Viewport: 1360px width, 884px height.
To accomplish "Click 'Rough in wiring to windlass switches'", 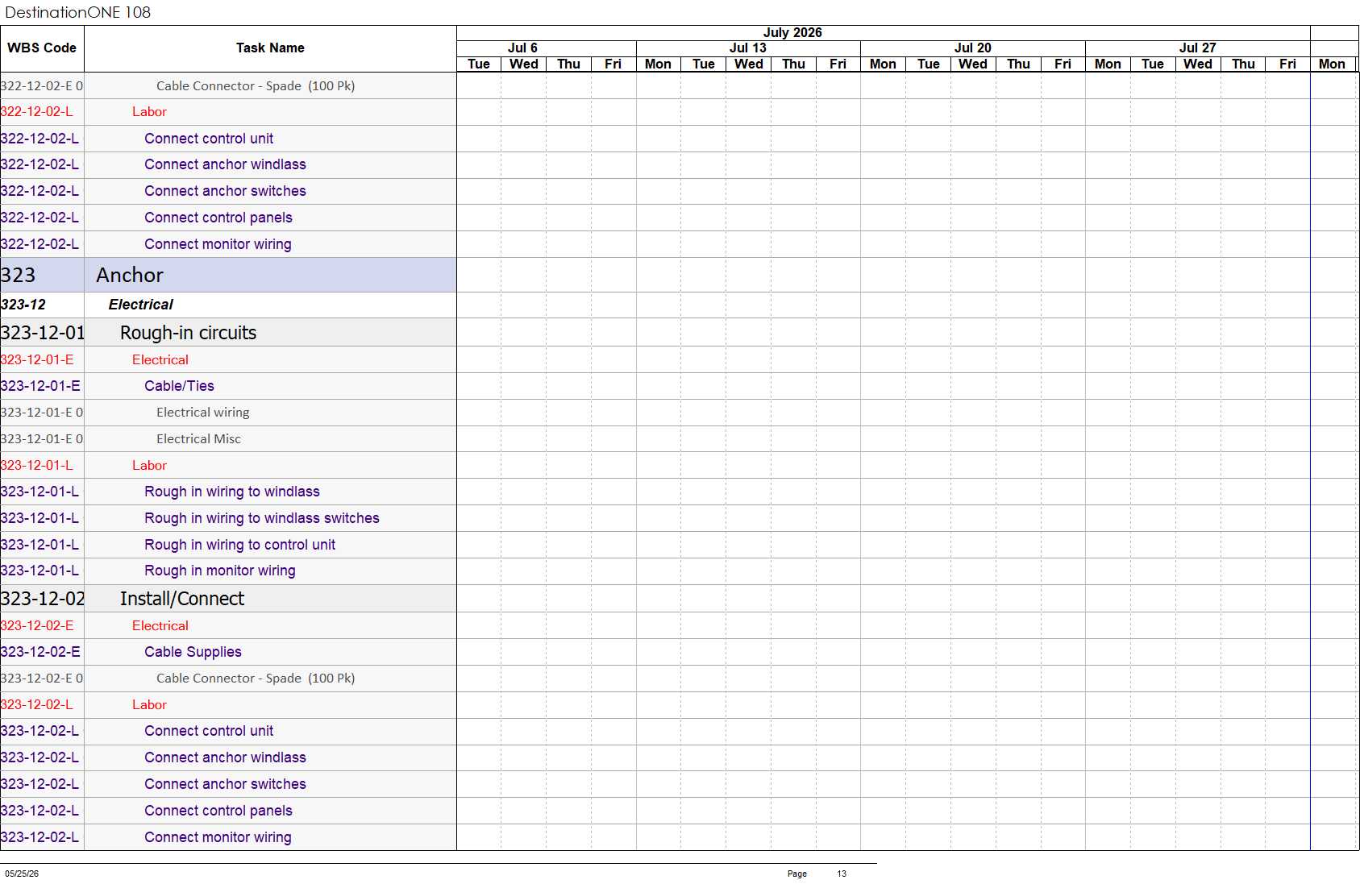I will (x=262, y=518).
